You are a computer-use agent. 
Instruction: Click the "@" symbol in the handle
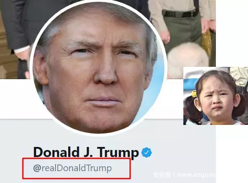coord(37,168)
